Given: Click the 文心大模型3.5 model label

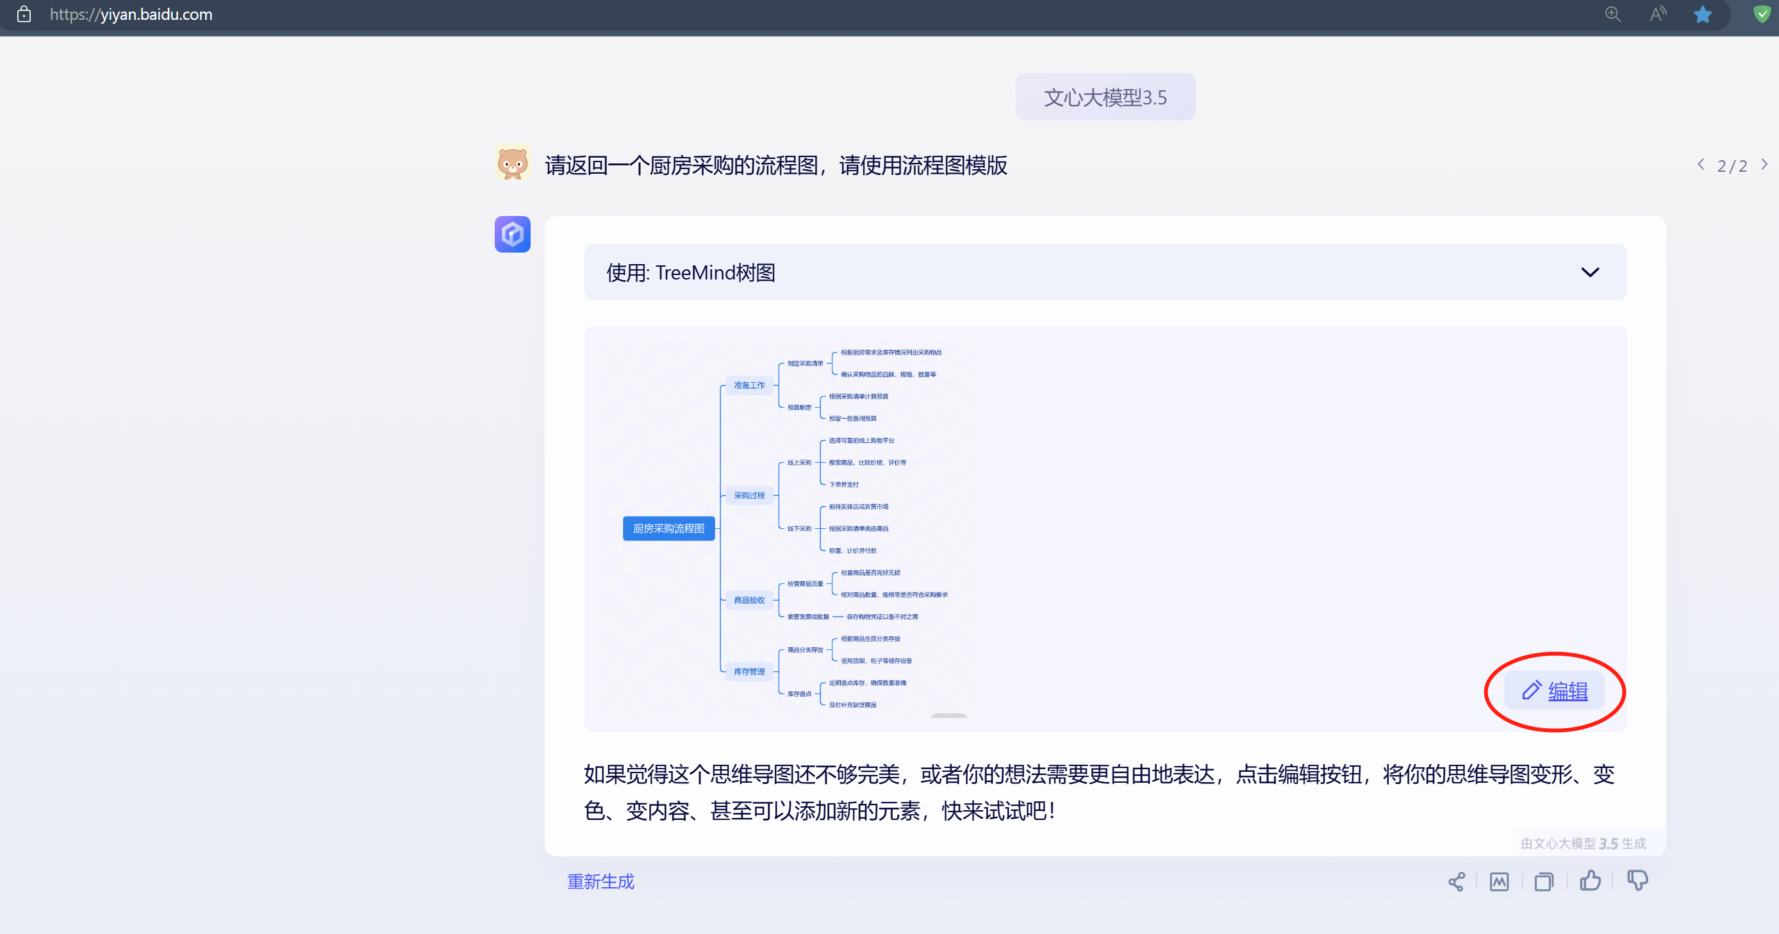Looking at the screenshot, I should coord(1105,97).
